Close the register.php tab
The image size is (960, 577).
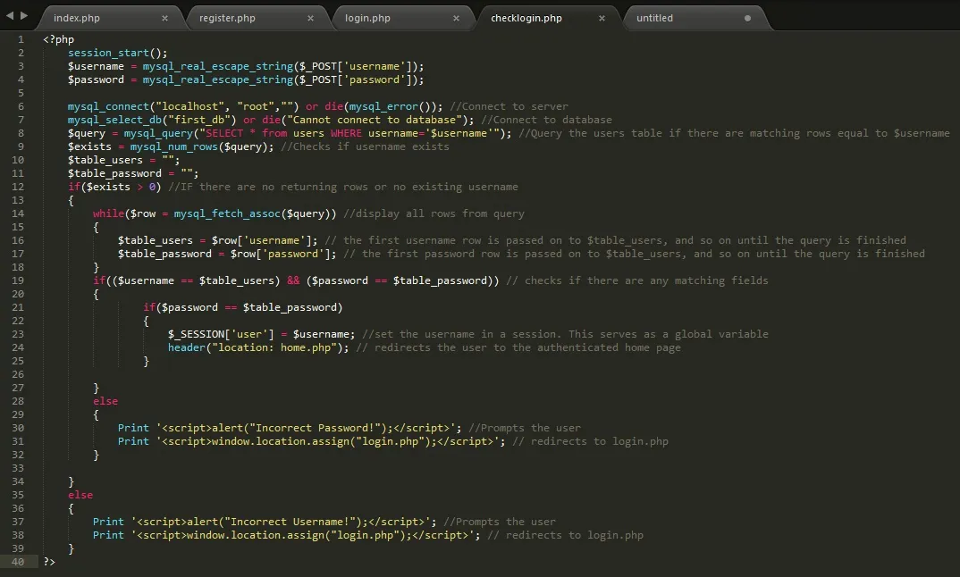point(310,19)
